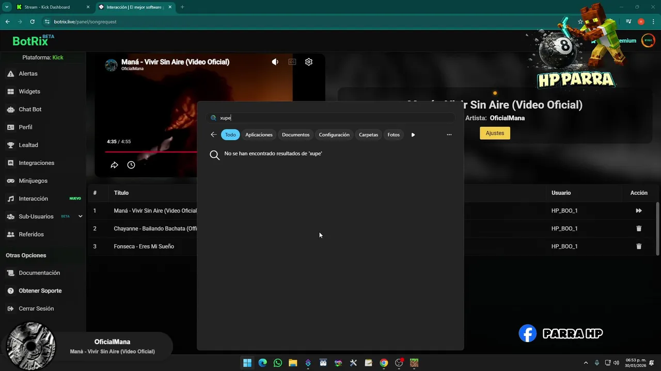Open Minecraft from the taskbar
Image resolution: width=661 pixels, height=371 pixels.
pyautogui.click(x=414, y=363)
